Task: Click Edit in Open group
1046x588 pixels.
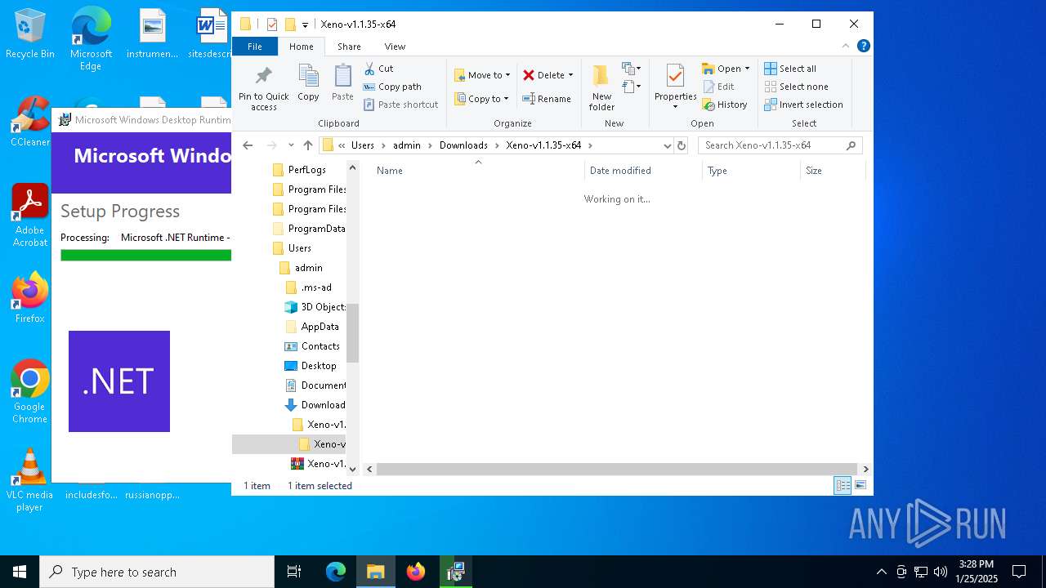Action: click(718, 87)
